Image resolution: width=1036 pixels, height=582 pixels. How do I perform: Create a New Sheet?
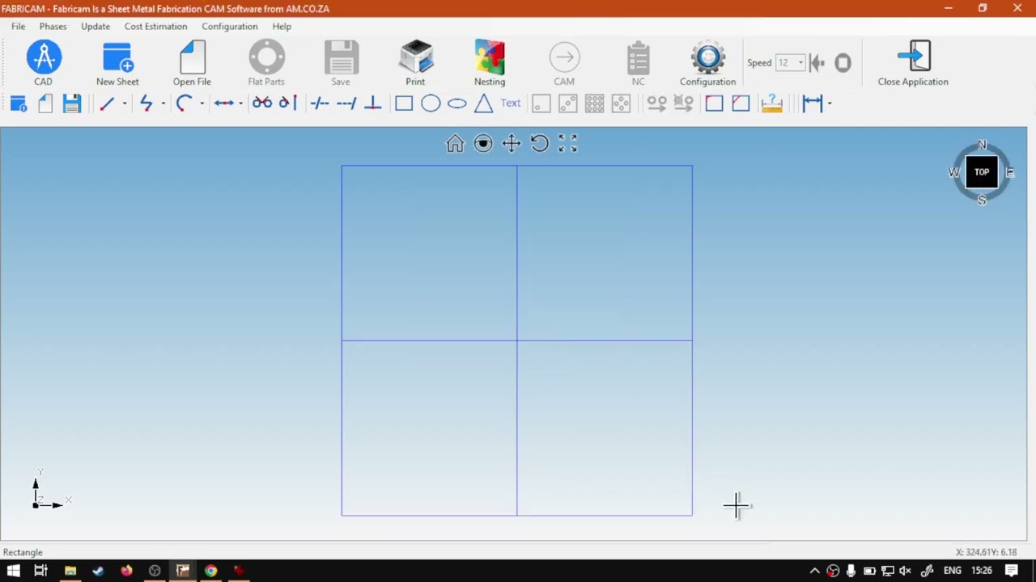[x=117, y=57]
